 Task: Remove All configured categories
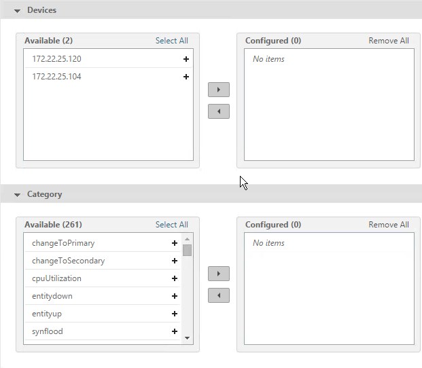389,225
